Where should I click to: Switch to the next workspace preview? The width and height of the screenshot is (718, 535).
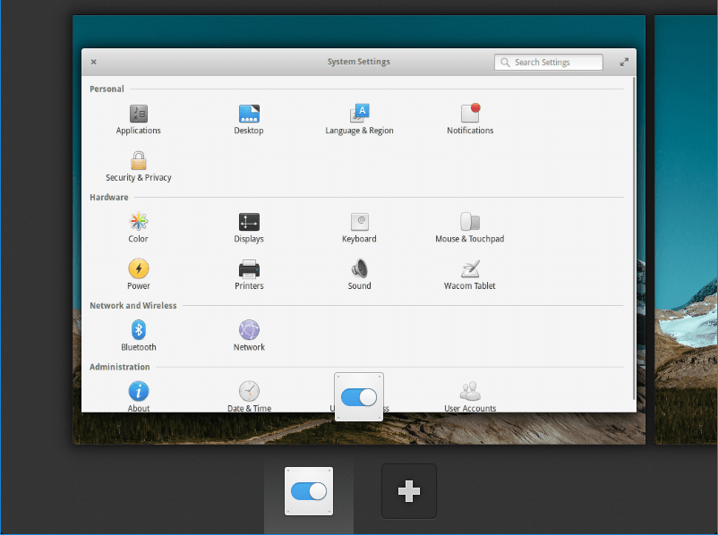click(686, 230)
